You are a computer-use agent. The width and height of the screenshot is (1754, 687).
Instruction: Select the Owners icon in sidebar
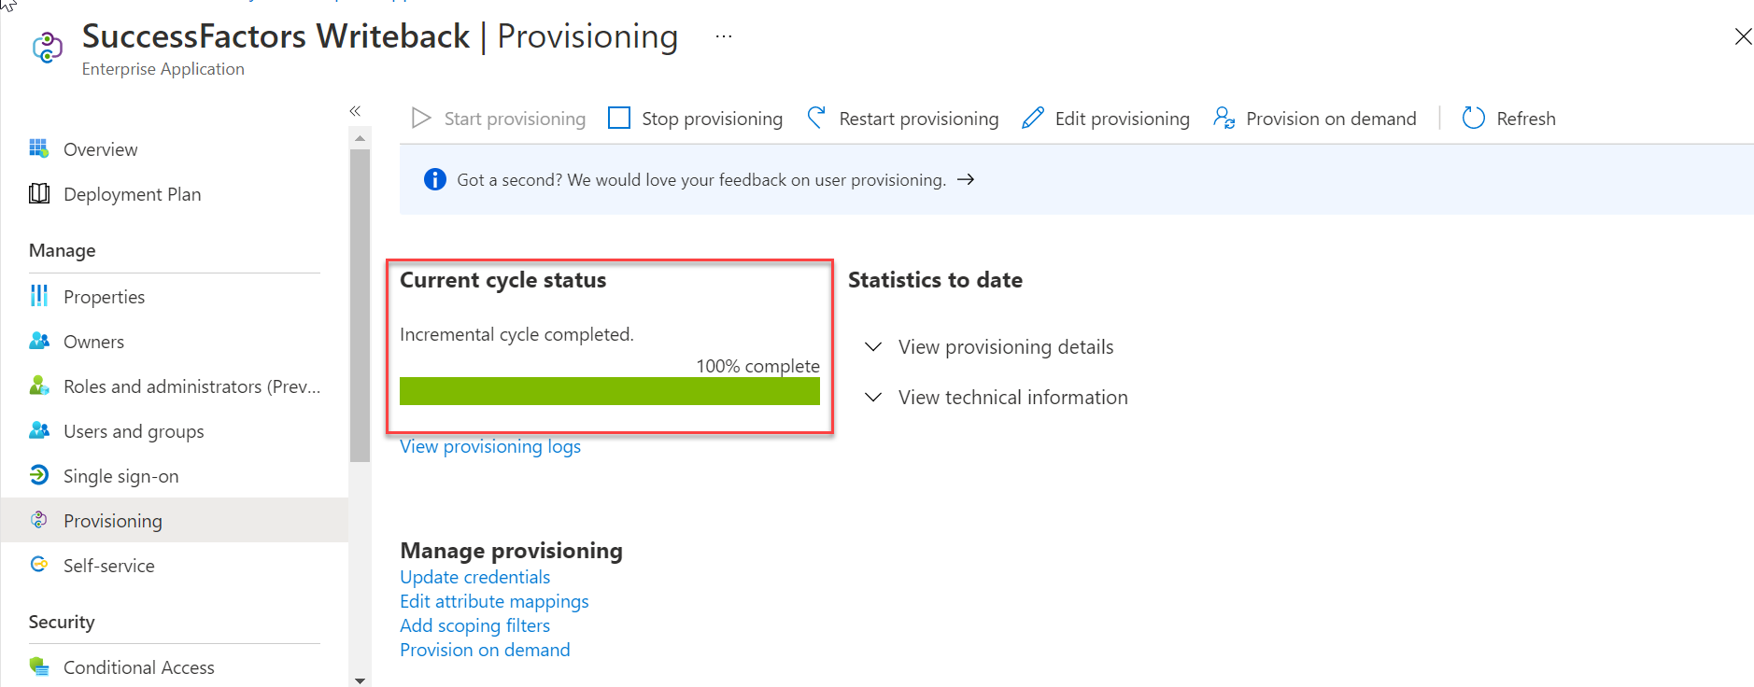[38, 341]
